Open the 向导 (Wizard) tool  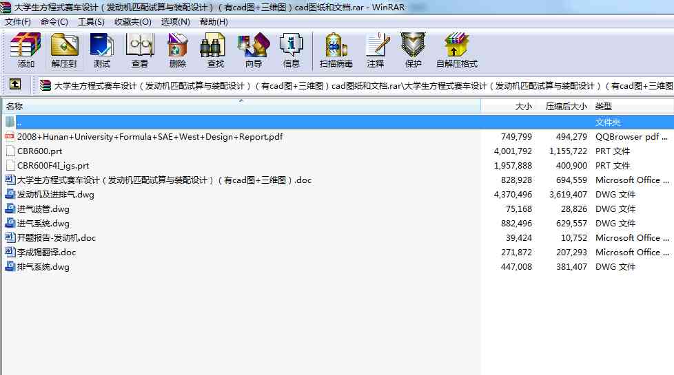point(253,50)
